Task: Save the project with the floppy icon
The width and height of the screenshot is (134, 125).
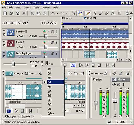Action: 17,13
